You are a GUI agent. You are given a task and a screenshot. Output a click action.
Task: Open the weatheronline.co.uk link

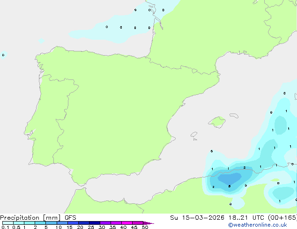(258, 225)
